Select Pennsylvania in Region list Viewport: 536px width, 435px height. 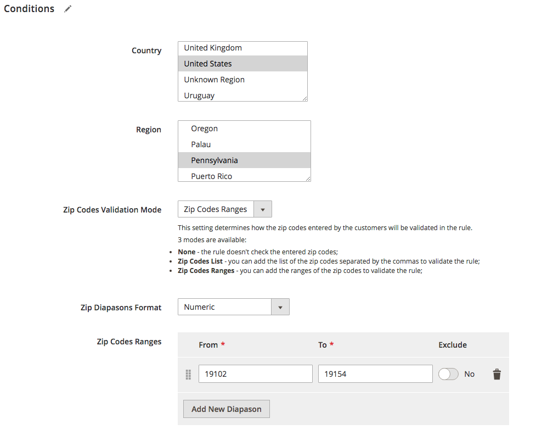coord(244,160)
